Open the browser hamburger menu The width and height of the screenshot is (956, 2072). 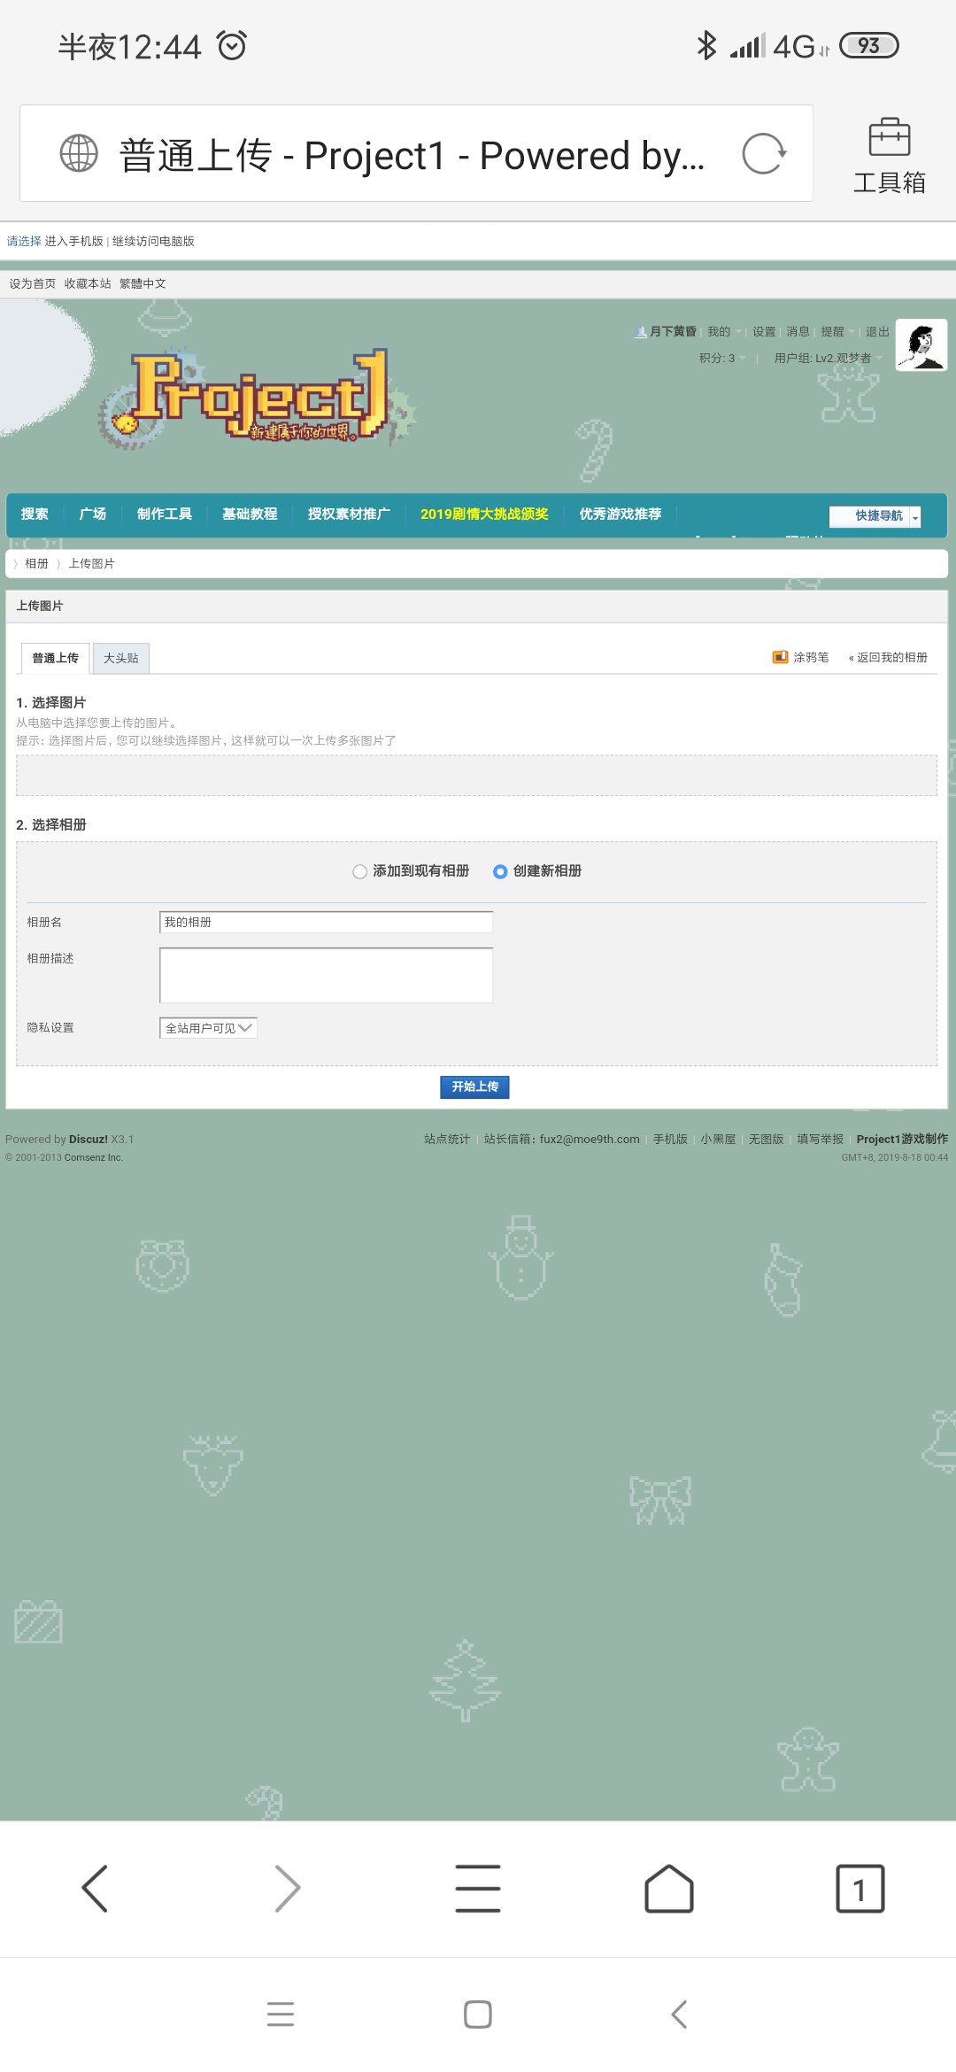click(478, 1888)
